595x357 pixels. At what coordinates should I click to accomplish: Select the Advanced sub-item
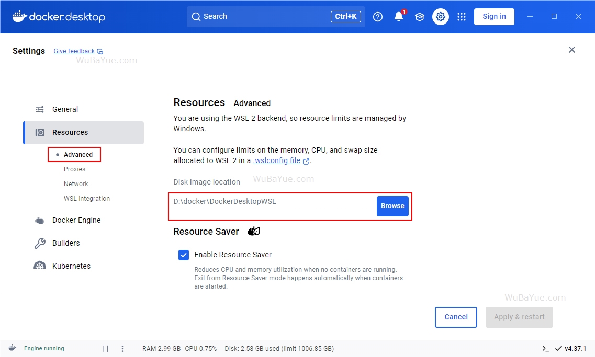78,155
